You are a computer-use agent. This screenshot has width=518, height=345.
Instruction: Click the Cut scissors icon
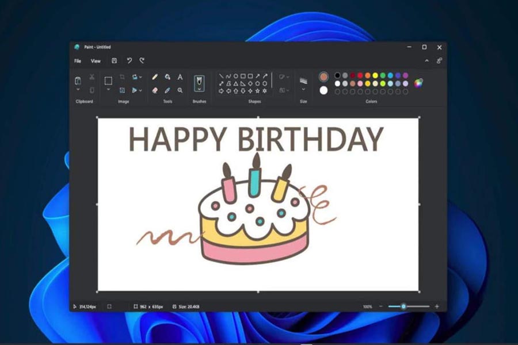(92, 77)
